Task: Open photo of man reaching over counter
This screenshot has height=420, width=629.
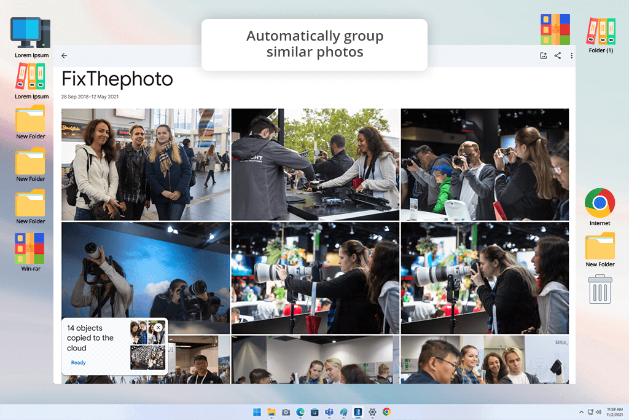Action: [x=315, y=164]
